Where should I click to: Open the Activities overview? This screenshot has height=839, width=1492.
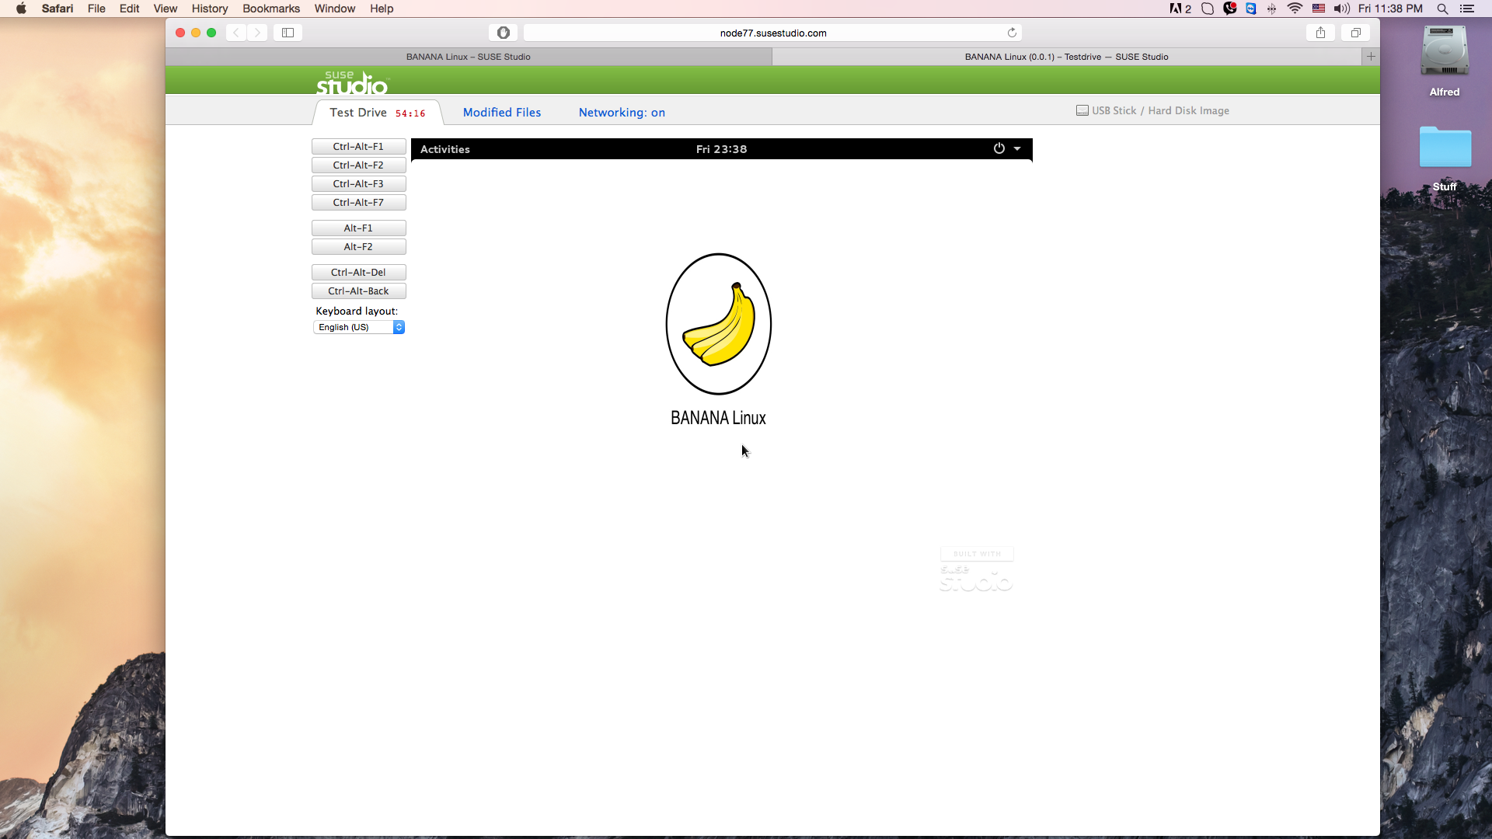(x=444, y=149)
